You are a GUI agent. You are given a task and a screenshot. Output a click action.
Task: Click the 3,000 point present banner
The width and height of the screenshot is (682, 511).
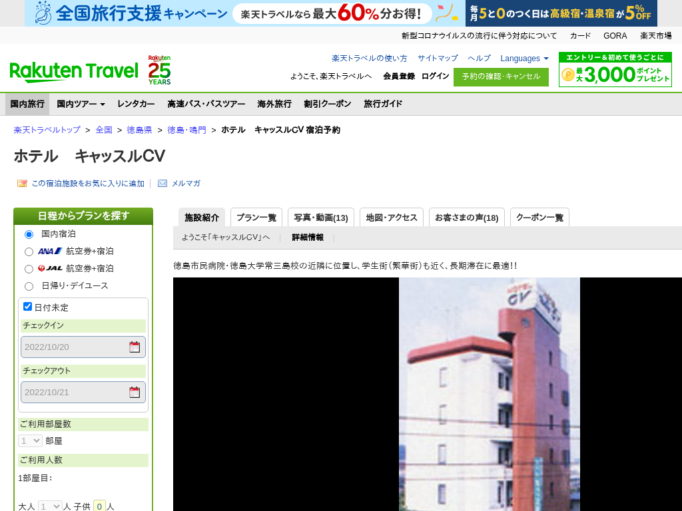(615, 69)
